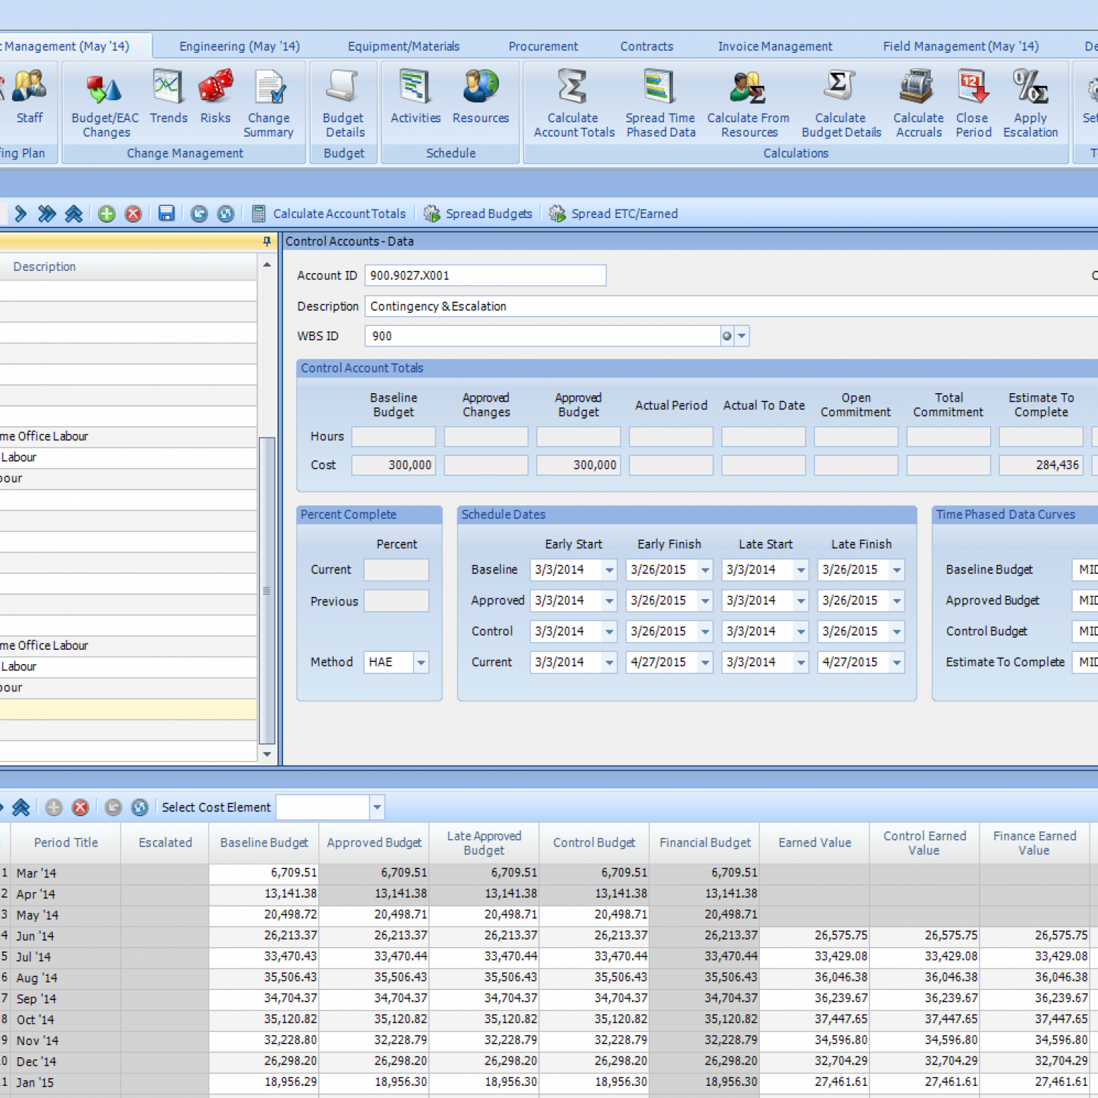Click the left list scroll down arrow
1098x1098 pixels.
click(x=267, y=754)
